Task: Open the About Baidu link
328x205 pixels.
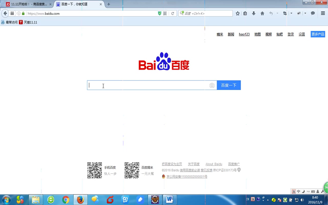Action: pyautogui.click(x=214, y=164)
